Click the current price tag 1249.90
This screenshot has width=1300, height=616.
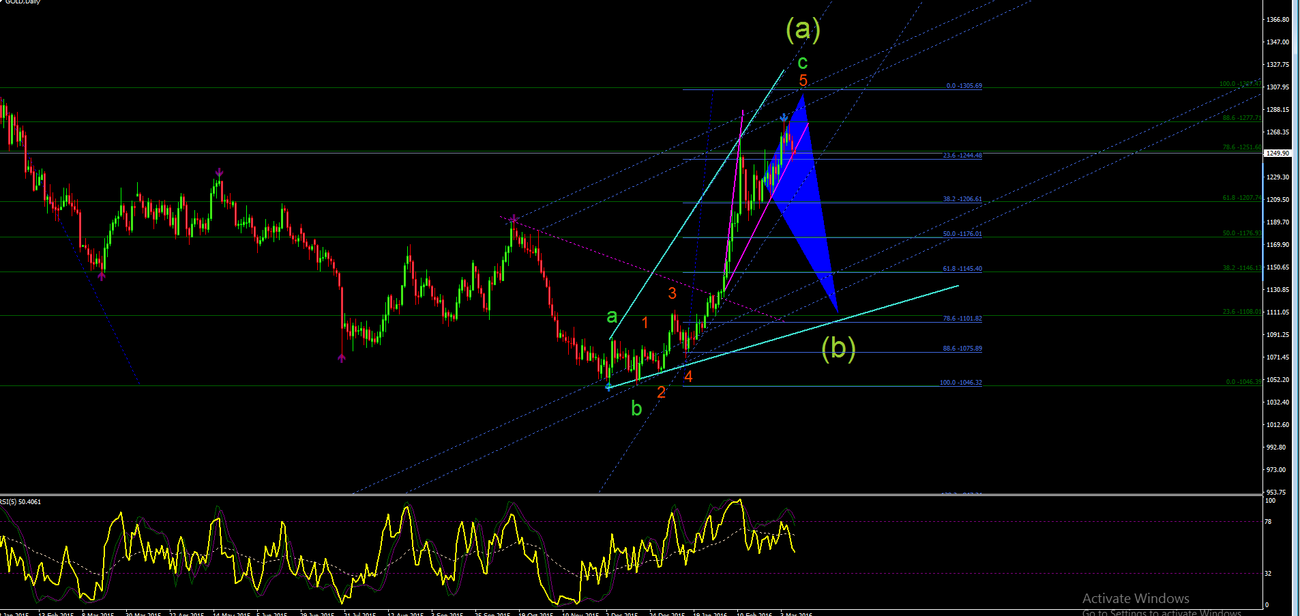(x=1277, y=153)
